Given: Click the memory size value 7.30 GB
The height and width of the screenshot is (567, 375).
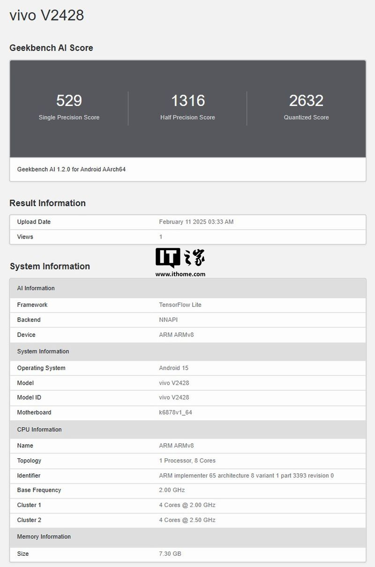Looking at the screenshot, I should [170, 553].
